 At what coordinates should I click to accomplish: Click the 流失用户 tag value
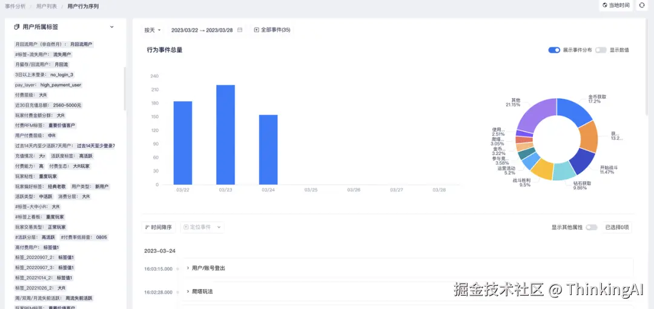tap(62, 55)
